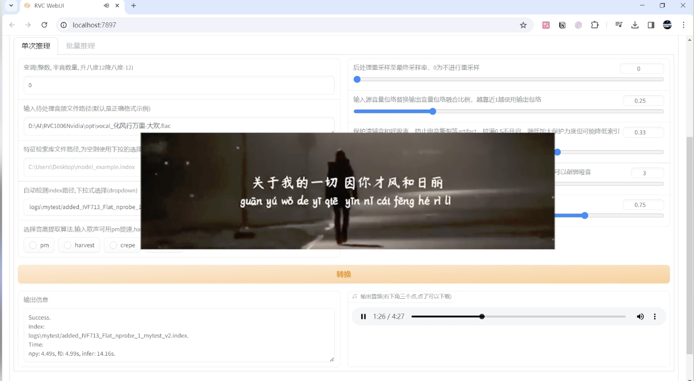Open the Notion extension icon
The image size is (694, 381).
coord(562,25)
